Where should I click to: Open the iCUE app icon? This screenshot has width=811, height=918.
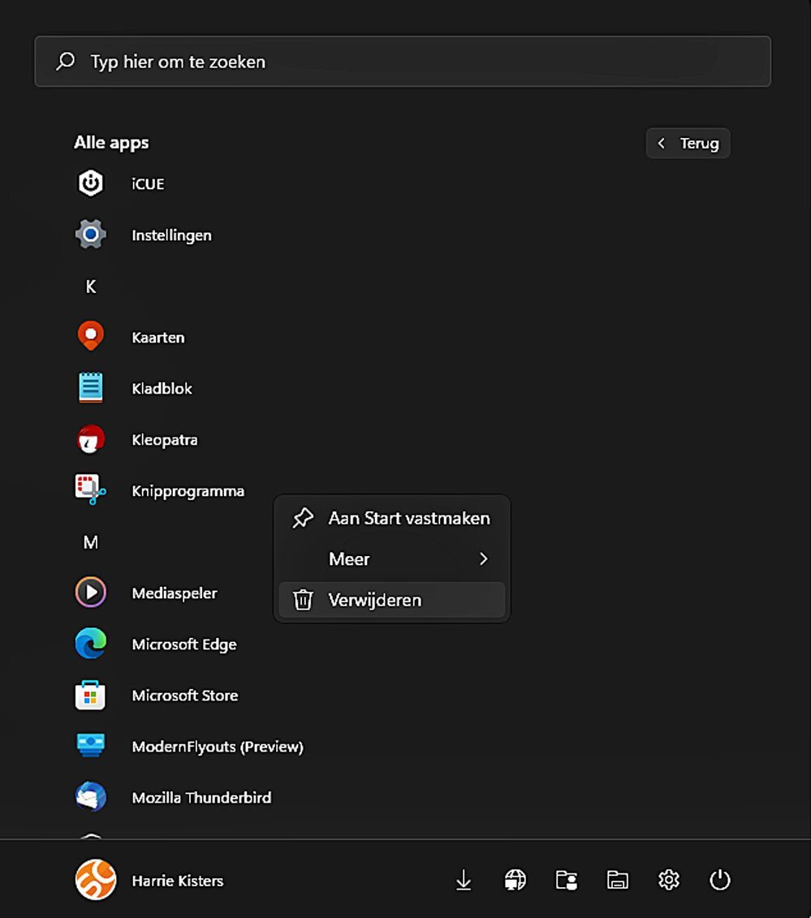click(91, 183)
